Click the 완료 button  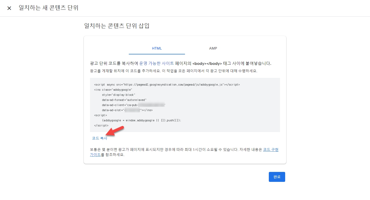[277, 177]
